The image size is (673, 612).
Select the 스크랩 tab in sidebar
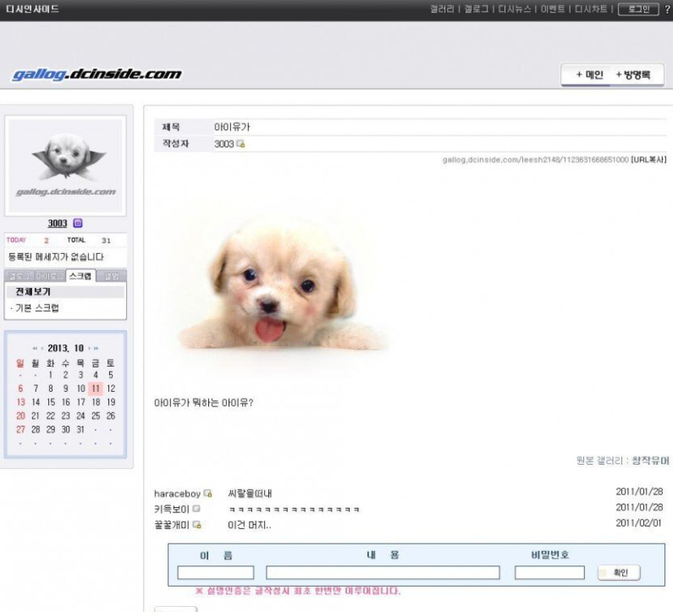coord(80,277)
